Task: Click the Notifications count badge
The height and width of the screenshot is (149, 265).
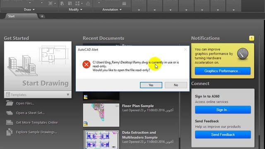Action: pos(251,38)
